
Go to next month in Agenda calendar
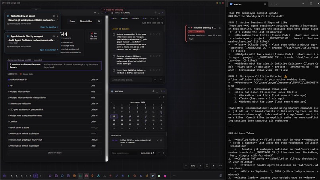[x=164, y=102]
